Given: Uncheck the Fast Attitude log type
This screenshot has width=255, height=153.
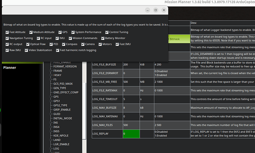Looking at the screenshot, I should point(7,32).
